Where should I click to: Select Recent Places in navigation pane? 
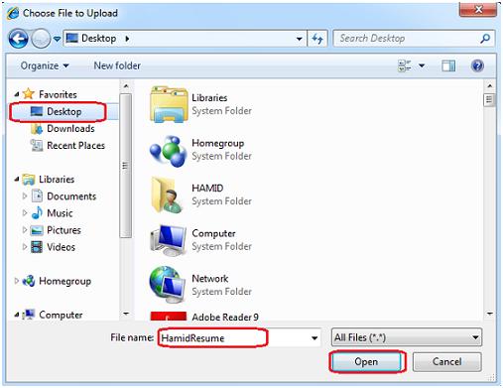75,146
